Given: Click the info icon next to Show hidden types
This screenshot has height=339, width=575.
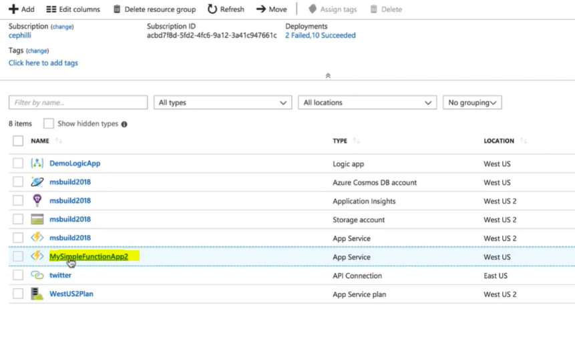Looking at the screenshot, I should (124, 124).
